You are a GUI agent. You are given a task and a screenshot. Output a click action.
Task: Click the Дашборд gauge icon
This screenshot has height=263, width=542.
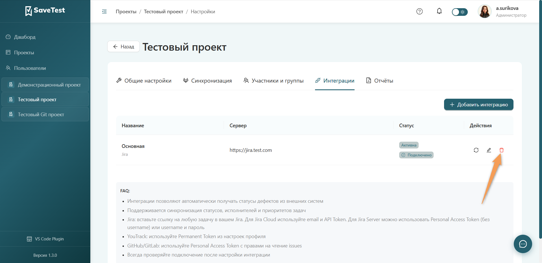pyautogui.click(x=8, y=37)
